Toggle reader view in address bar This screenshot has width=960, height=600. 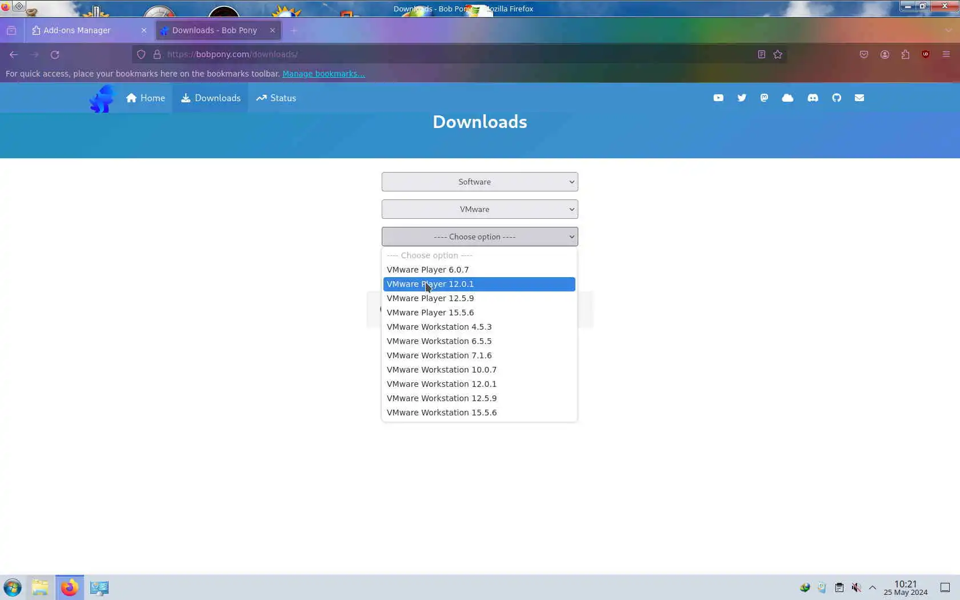(x=762, y=54)
